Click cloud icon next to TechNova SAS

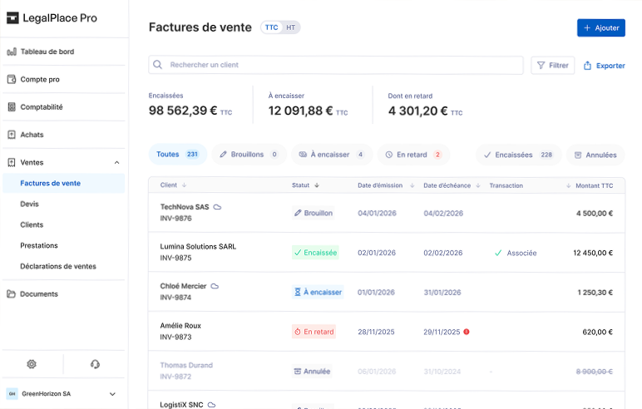[217, 207]
